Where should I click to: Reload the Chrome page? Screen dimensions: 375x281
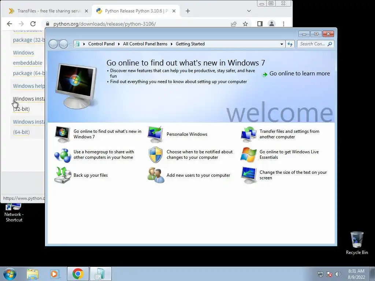33,24
